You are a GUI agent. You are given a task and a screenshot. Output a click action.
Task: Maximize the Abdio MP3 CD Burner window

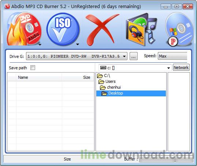tap(176, 6)
